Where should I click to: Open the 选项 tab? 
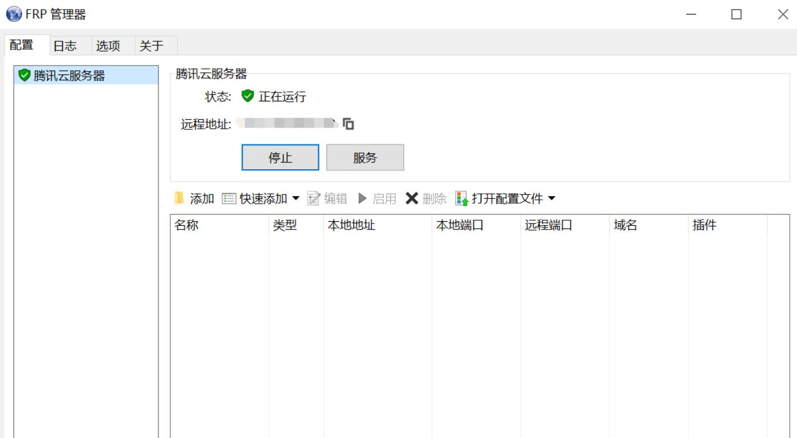click(108, 46)
